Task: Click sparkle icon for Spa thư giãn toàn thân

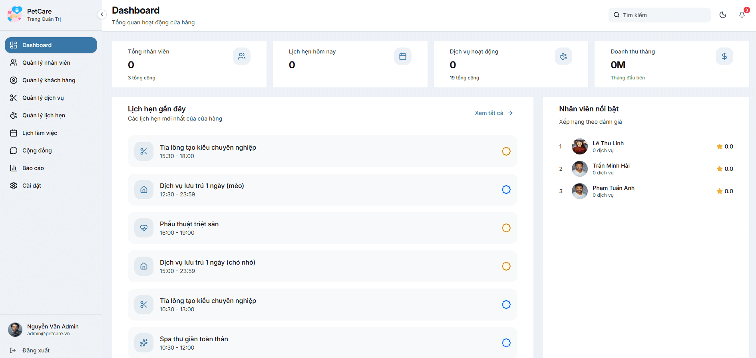Action: 144,343
